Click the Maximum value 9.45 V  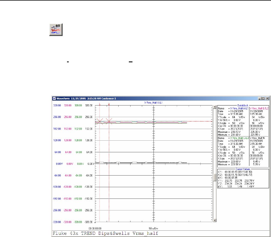257,162
